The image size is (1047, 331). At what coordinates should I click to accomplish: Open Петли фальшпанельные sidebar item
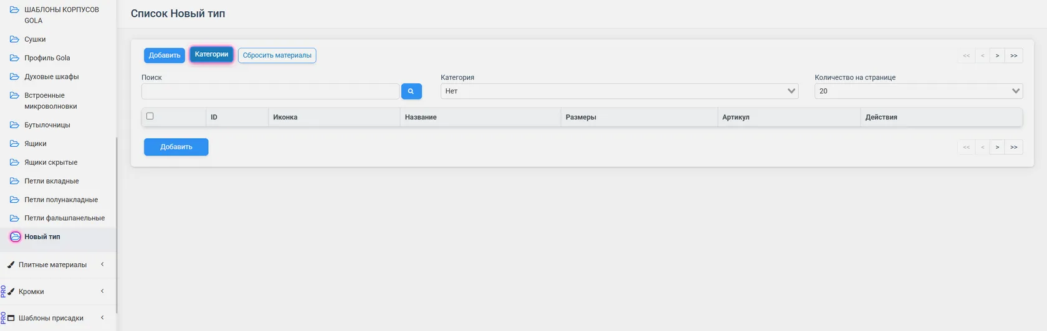(x=65, y=218)
